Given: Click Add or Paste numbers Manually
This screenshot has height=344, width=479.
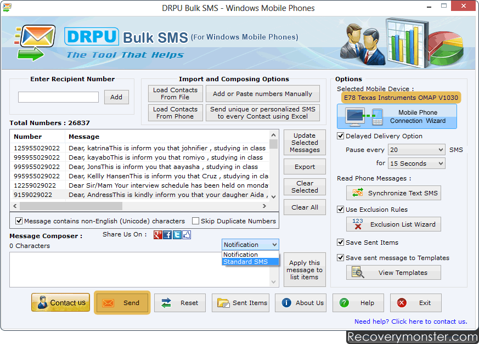Looking at the screenshot, I should coord(263,93).
